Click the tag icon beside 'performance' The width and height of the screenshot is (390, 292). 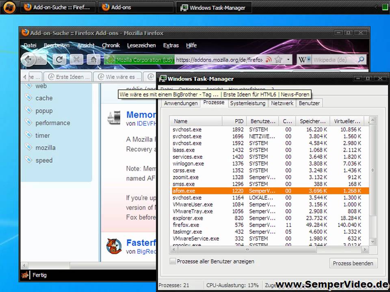pyautogui.click(x=28, y=122)
